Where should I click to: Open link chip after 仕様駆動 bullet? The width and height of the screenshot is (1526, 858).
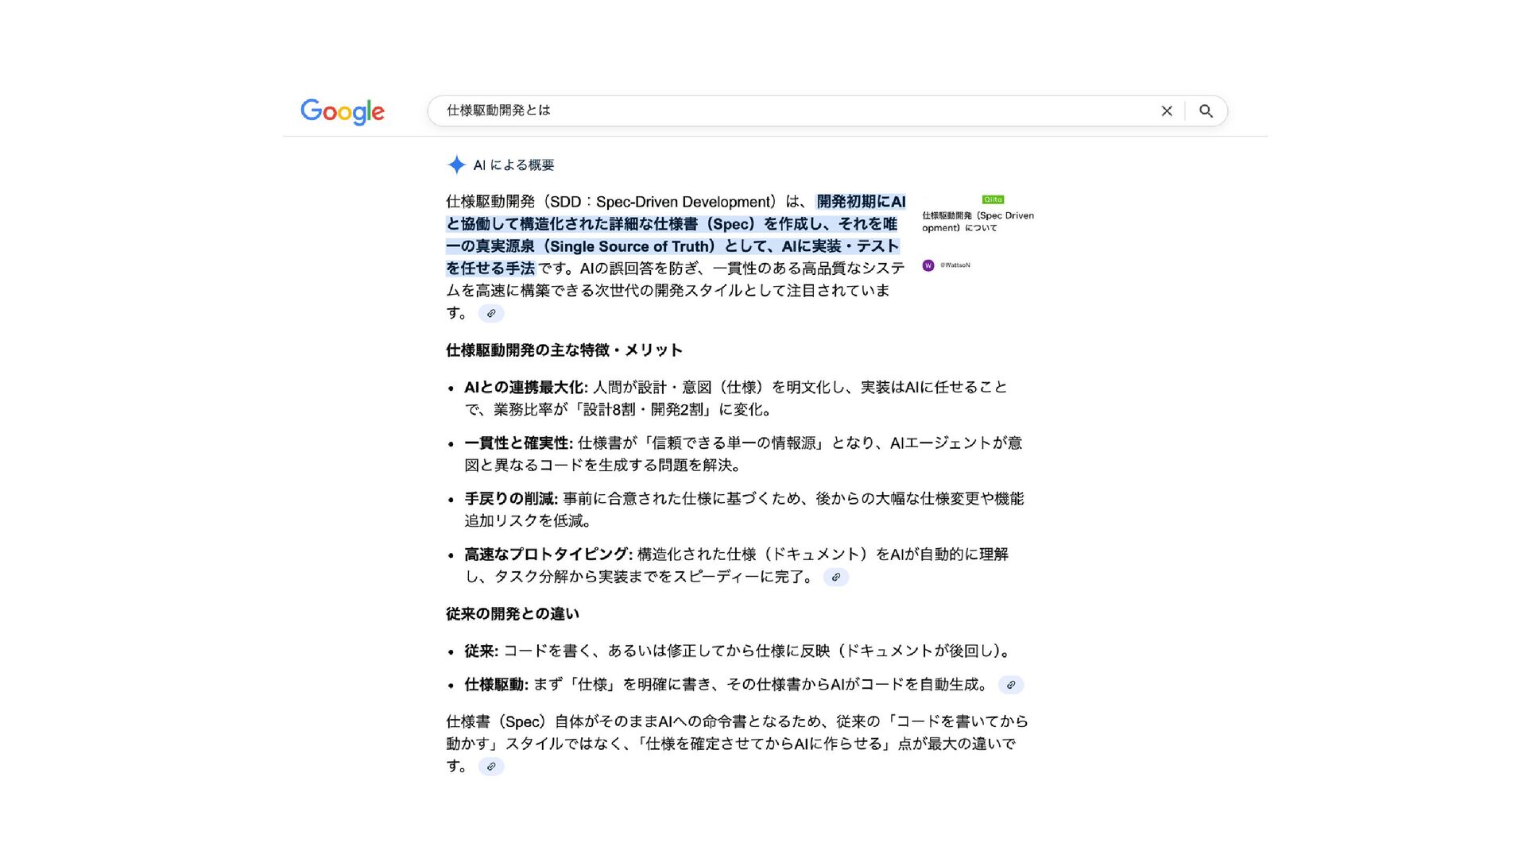tap(1010, 685)
